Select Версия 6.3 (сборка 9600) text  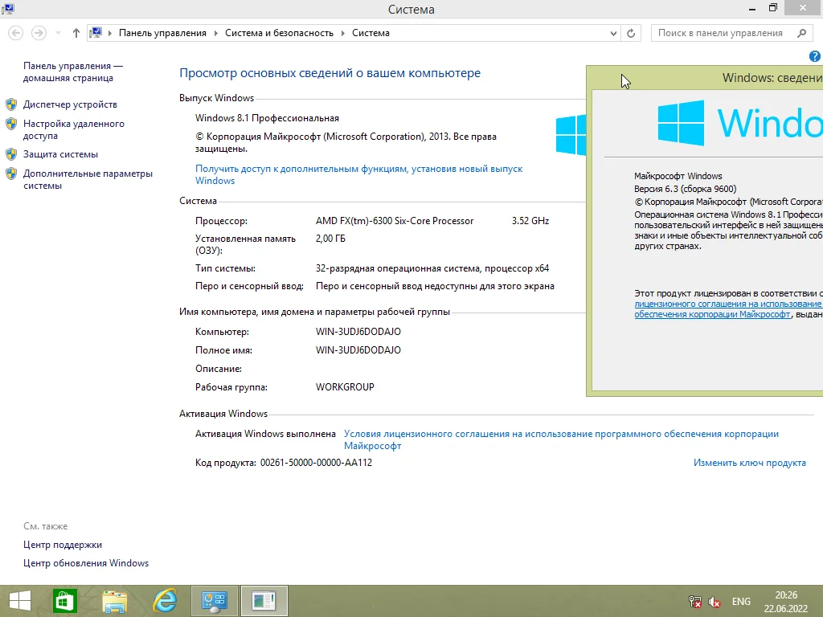[685, 189]
